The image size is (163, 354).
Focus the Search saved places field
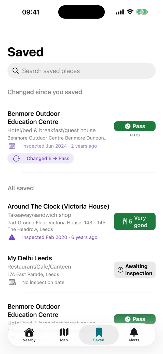pyautogui.click(x=81, y=71)
